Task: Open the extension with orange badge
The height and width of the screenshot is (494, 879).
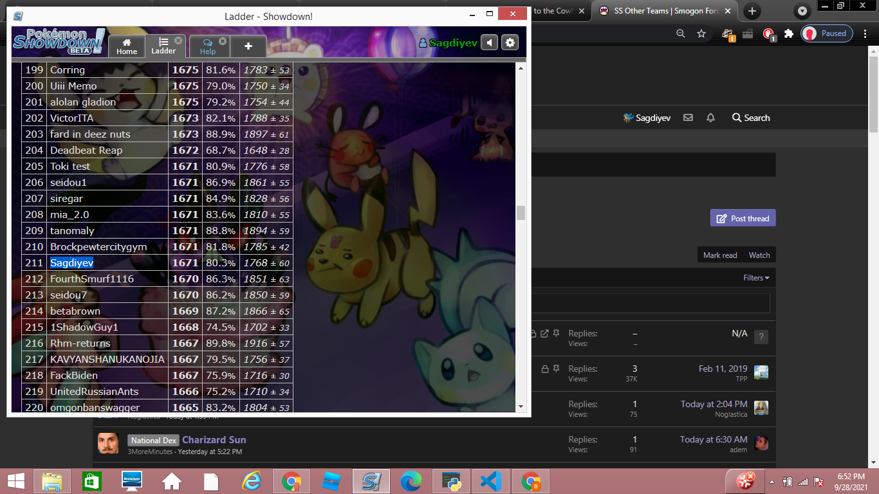Action: click(728, 34)
